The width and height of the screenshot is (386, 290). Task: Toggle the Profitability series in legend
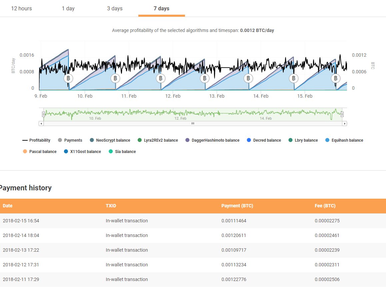pos(36,140)
